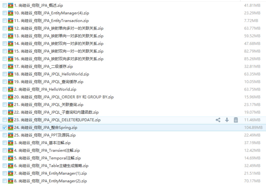266x186 pixels.
Task: Open file 19. JPA_JPQL_查询缓存.zip
Action: coord(49,82)
